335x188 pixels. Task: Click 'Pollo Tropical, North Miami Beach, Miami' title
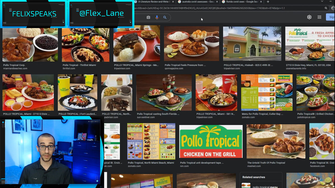click(x=151, y=163)
